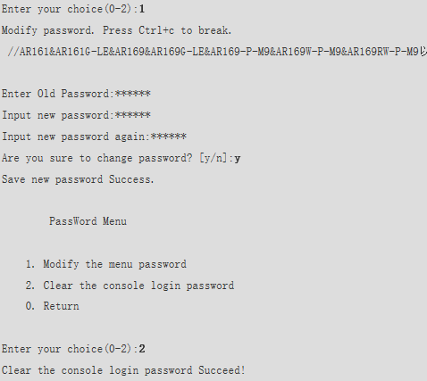Click the bold 2 in the bottom choice prompt
Screen dimensions: 427x381
142,349
